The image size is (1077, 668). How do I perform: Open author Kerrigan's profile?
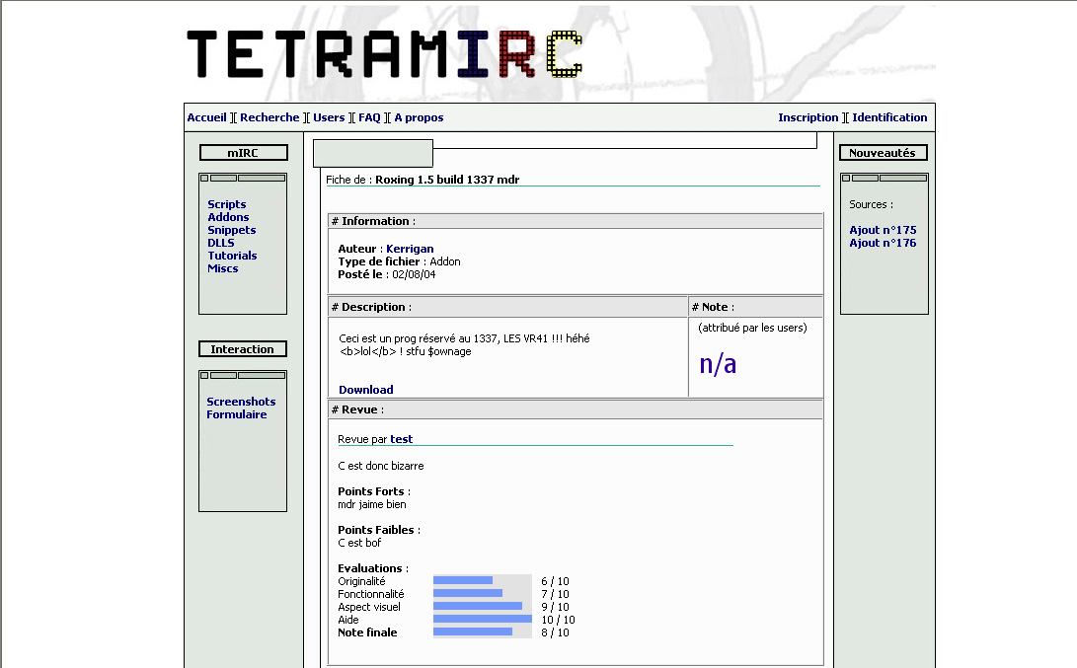click(410, 249)
